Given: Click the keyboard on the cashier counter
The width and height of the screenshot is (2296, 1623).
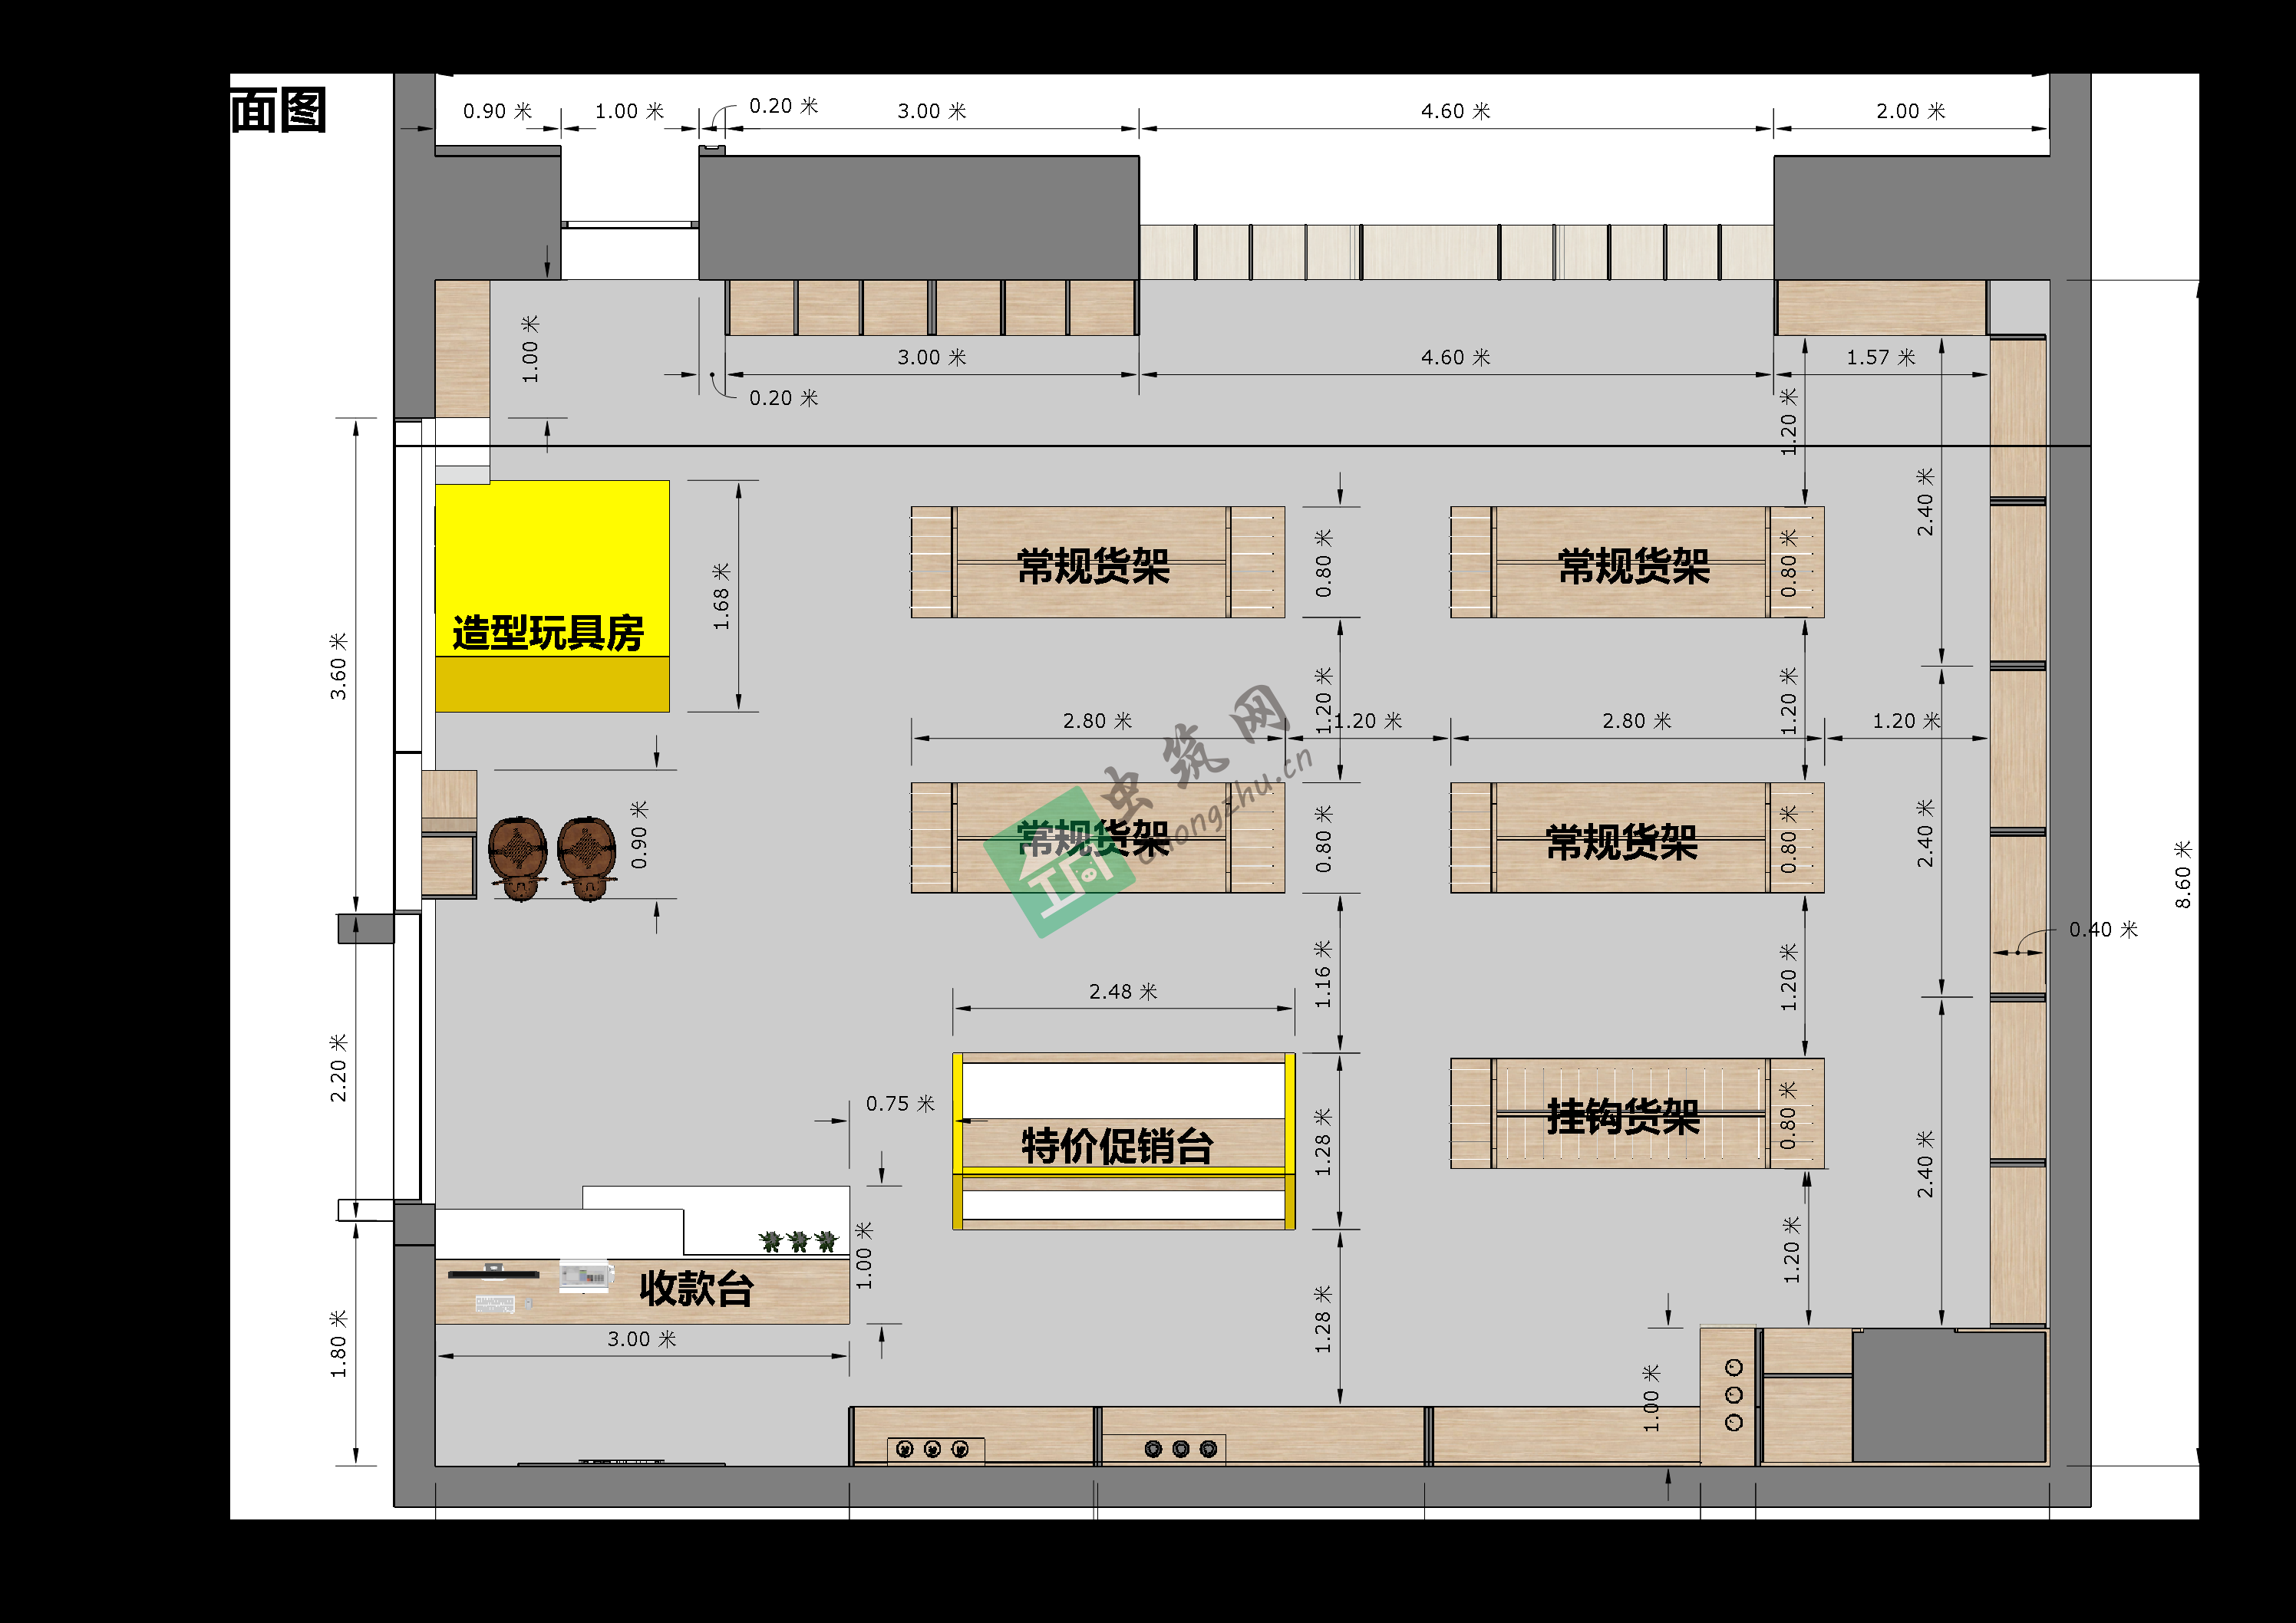Looking at the screenshot, I should (x=495, y=1303).
